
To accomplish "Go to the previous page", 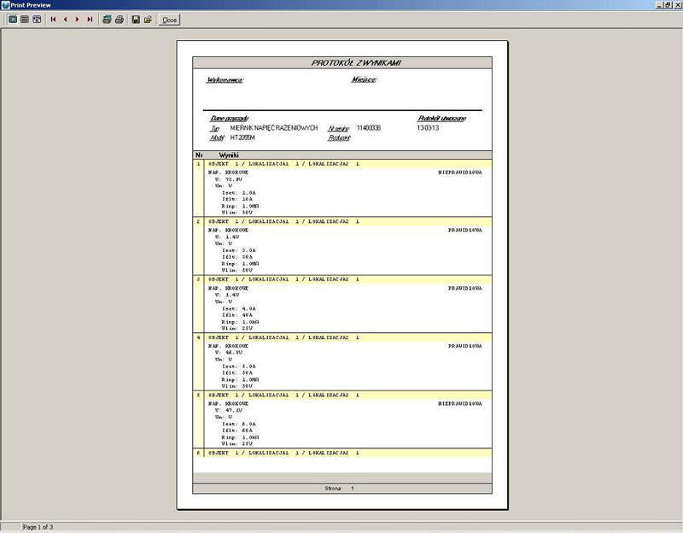I will [x=66, y=19].
